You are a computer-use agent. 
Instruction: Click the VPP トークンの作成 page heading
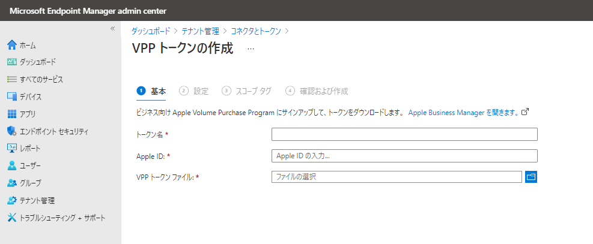(183, 49)
